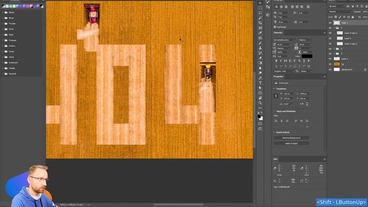Select the Lasso tool

pos(260,13)
